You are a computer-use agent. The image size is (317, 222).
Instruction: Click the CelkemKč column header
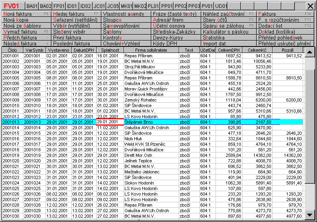257,50
